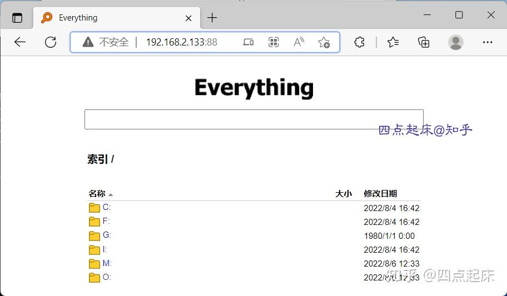Click the date 1980/1/1 0:00

pyautogui.click(x=389, y=236)
